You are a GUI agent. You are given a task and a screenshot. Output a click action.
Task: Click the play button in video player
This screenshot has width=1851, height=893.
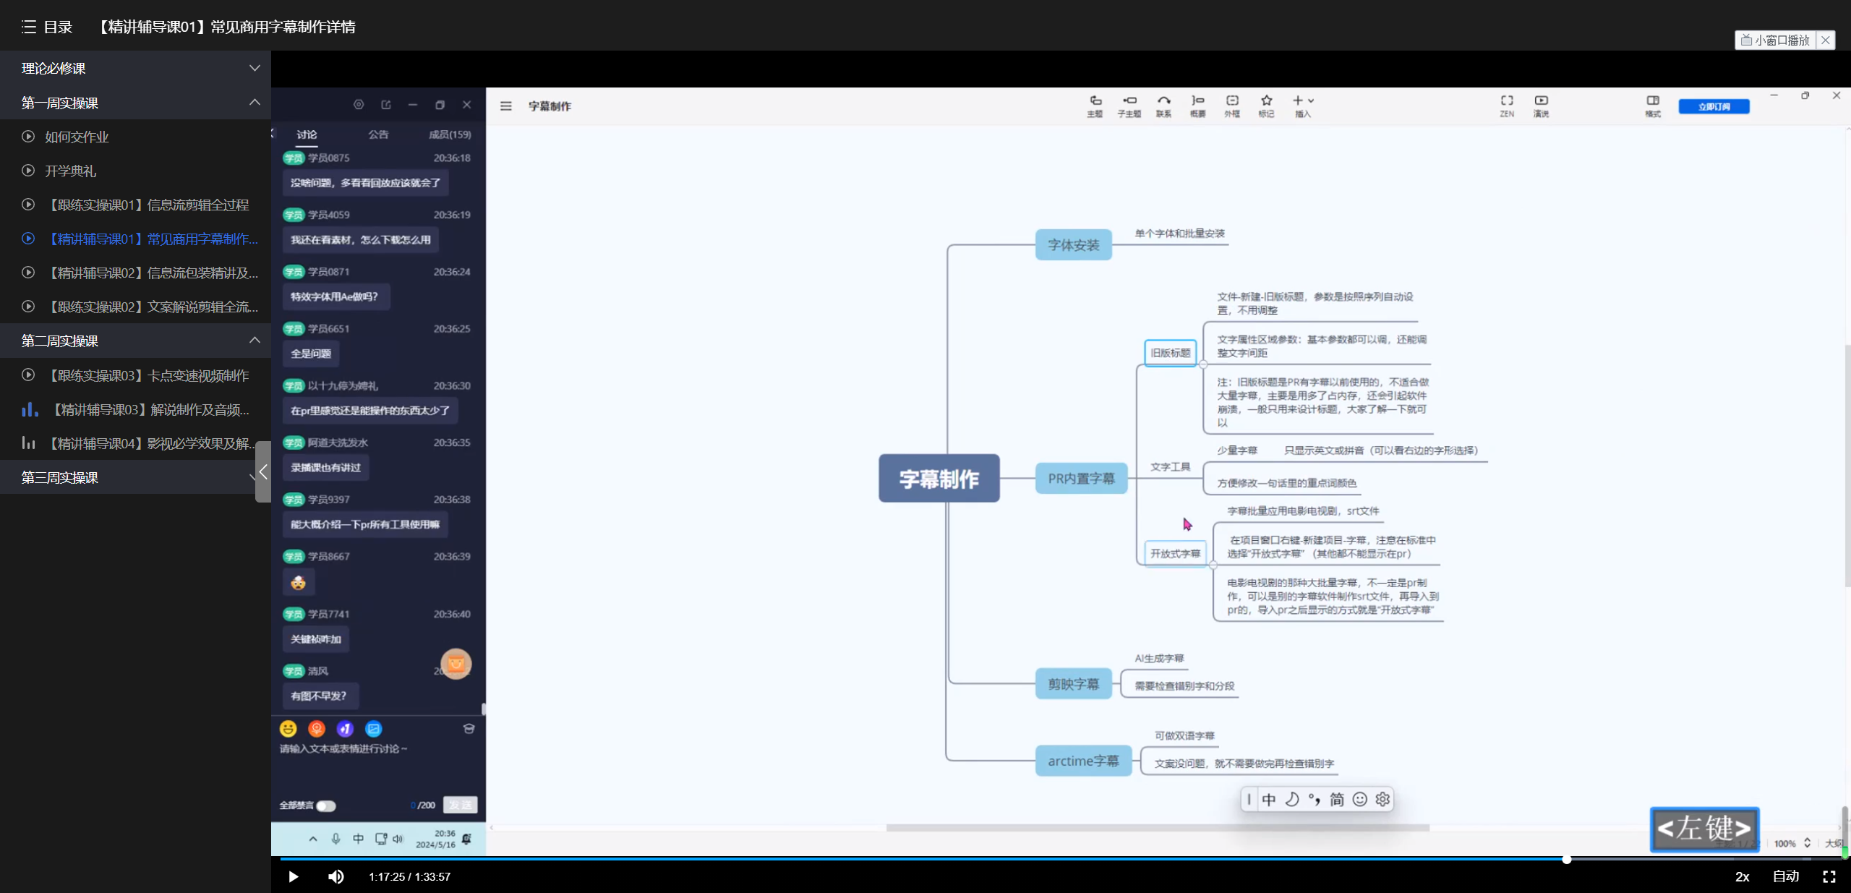tap(293, 876)
